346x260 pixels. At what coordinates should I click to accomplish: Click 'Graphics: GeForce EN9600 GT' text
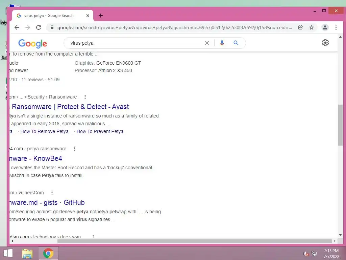pyautogui.click(x=108, y=63)
